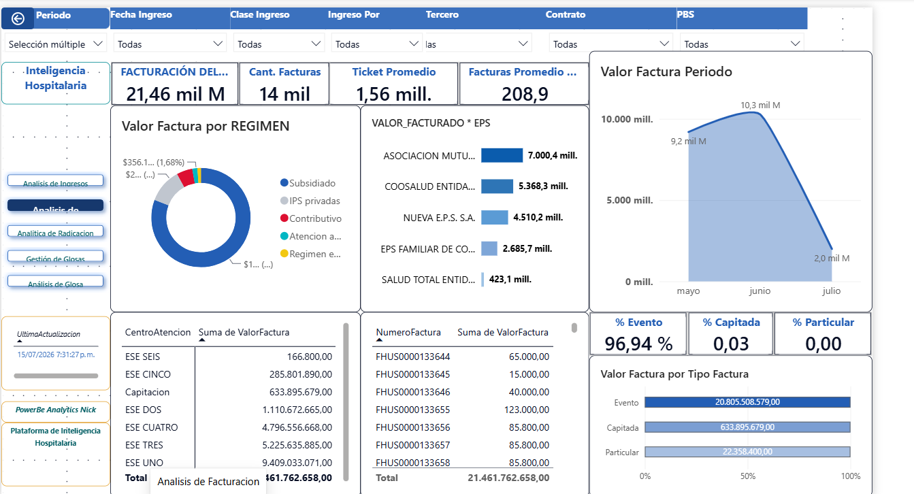This screenshot has width=914, height=494.
Task: Expand the Tercero filter dropdown
Action: pos(477,44)
